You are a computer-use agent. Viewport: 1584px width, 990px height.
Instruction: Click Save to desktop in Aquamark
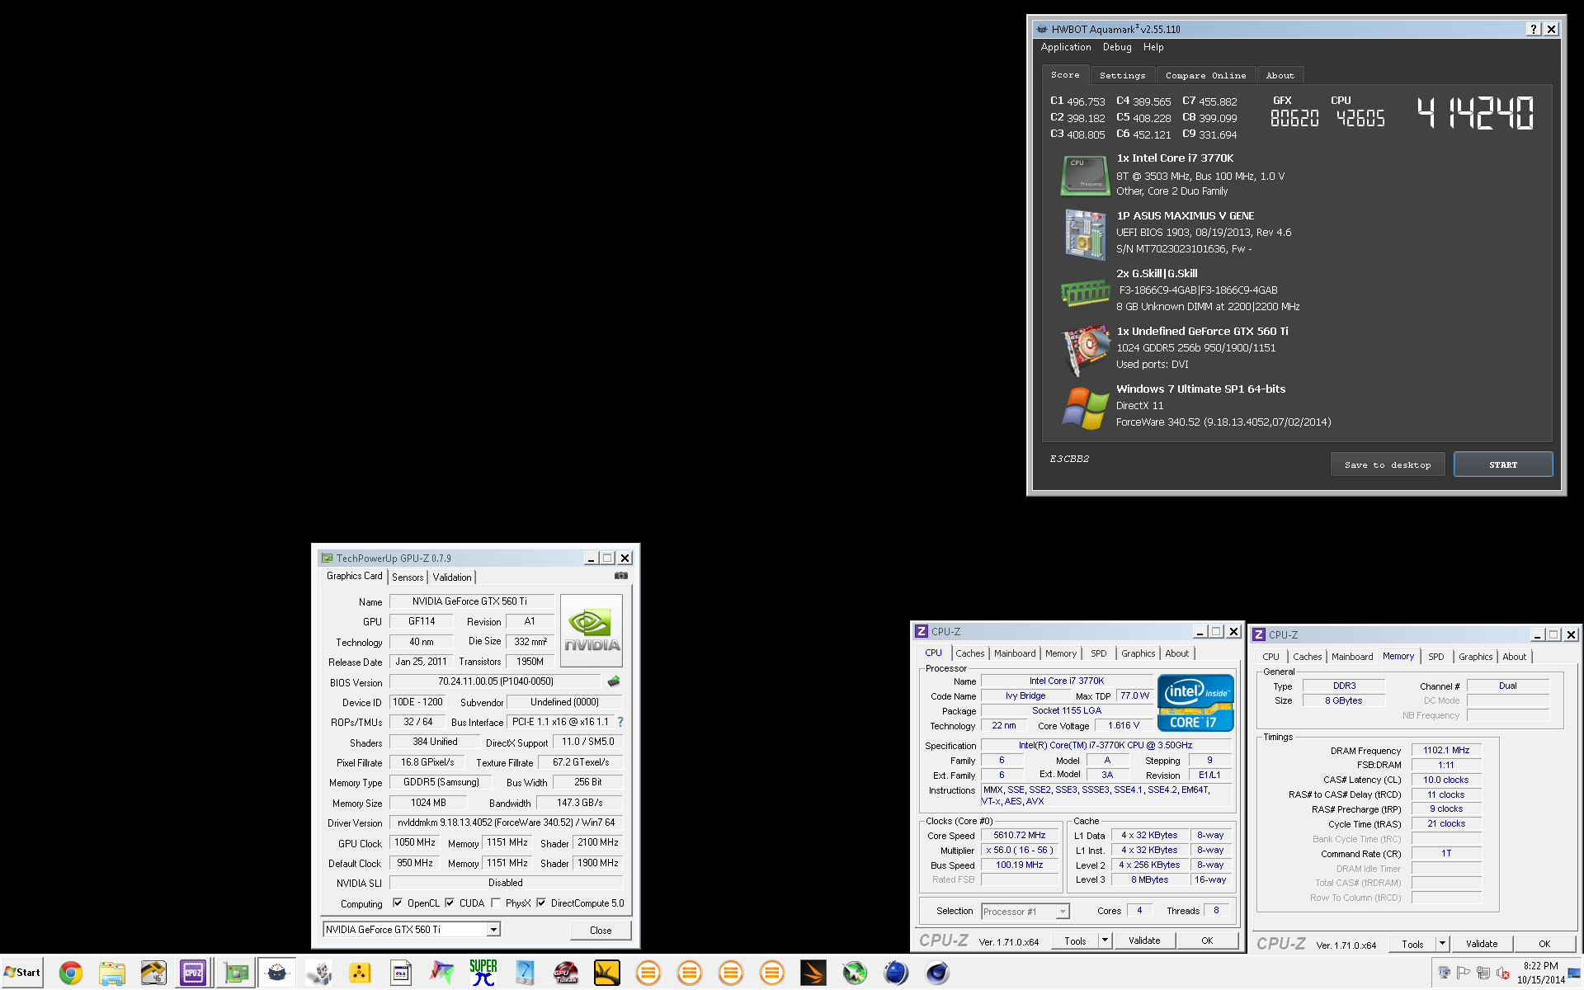click(x=1388, y=464)
